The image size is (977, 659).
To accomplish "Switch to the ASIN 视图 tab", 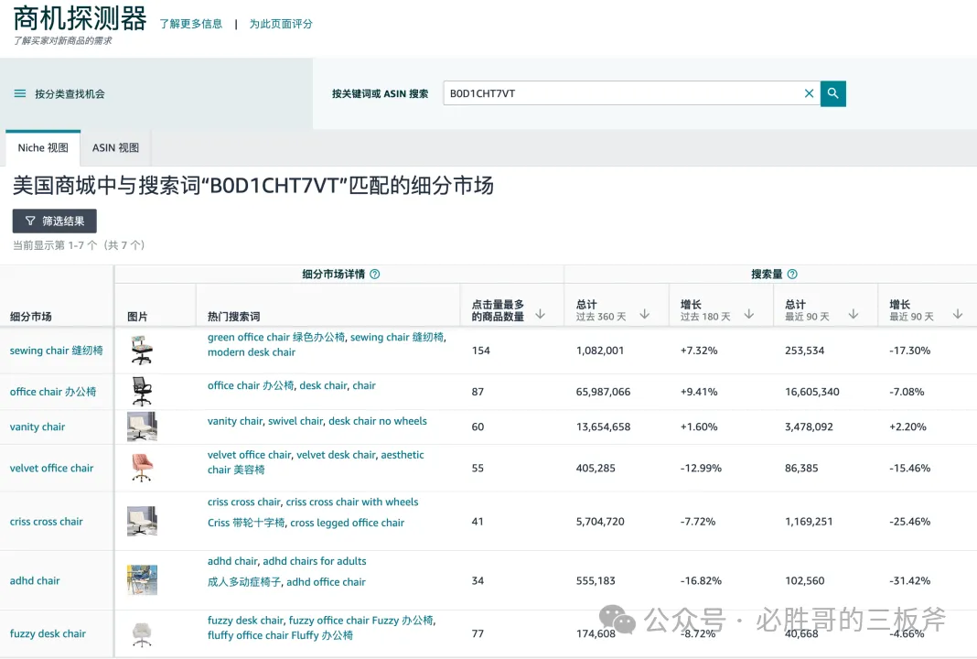I will tap(116, 147).
